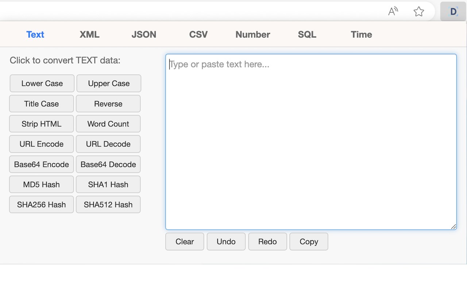Open the Time tab
Screen dimensions: 467x292
point(361,34)
